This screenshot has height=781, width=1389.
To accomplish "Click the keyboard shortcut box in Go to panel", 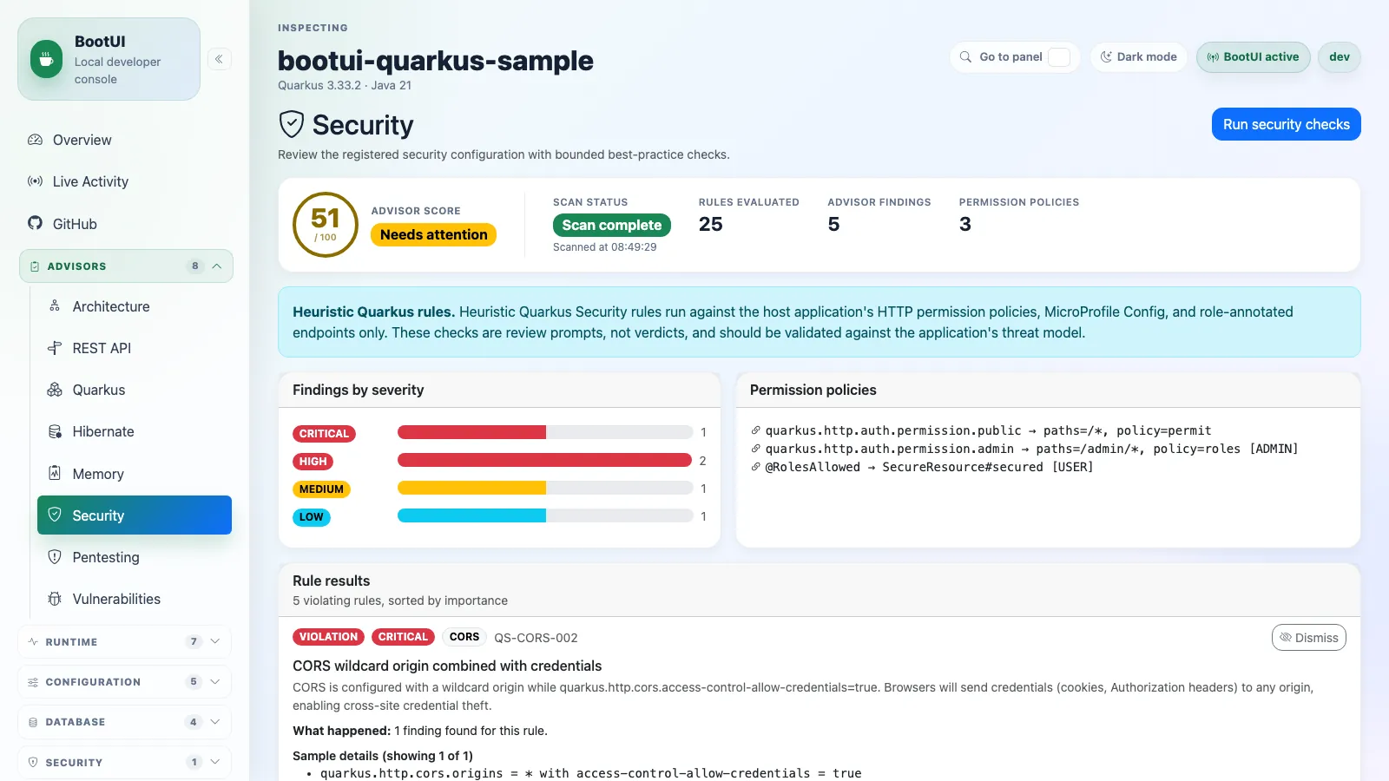I will coord(1059,57).
